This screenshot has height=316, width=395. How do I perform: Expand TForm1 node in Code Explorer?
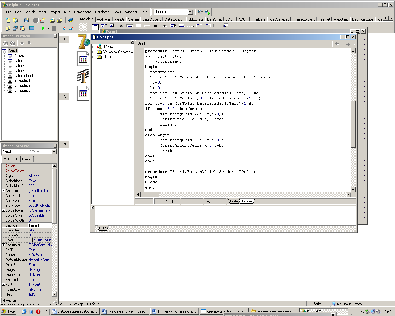pos(94,47)
